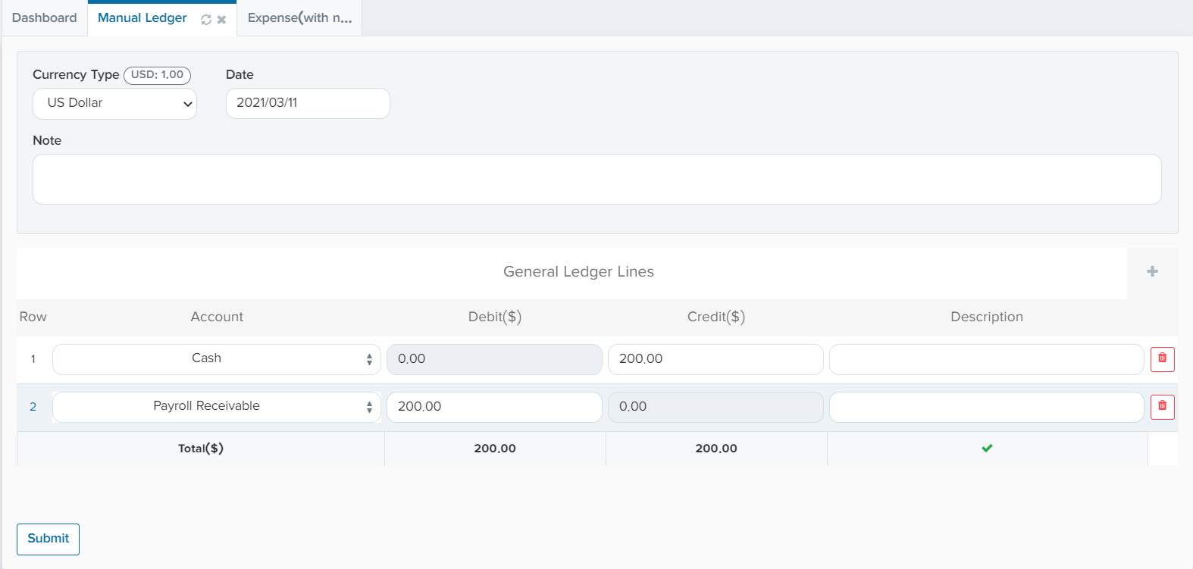Close the Manual Ledger tab
The width and height of the screenshot is (1193, 569).
pyautogui.click(x=221, y=20)
